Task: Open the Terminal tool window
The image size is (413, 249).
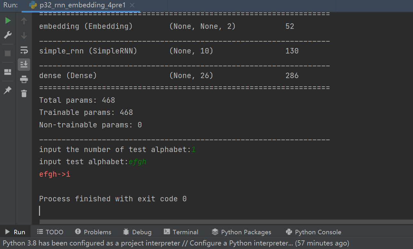Action: [x=181, y=232]
